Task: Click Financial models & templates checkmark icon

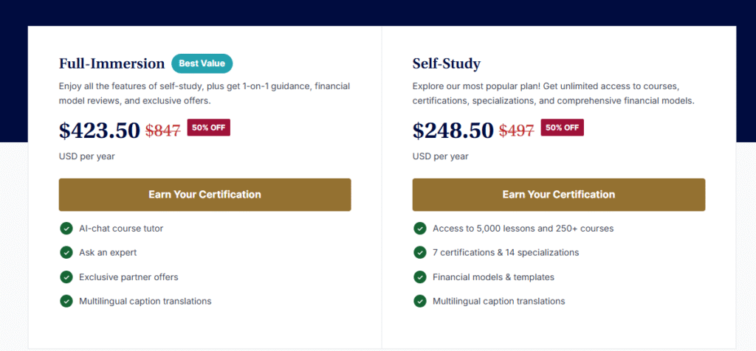Action: pyautogui.click(x=420, y=277)
